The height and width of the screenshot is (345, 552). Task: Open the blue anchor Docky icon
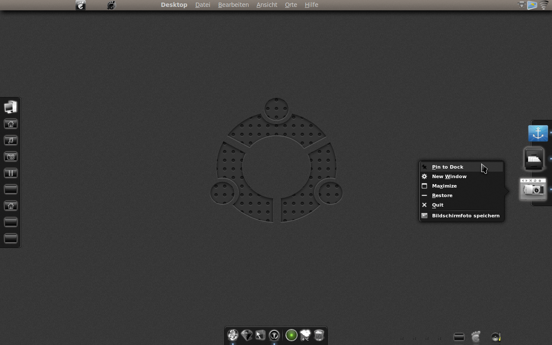click(x=538, y=134)
